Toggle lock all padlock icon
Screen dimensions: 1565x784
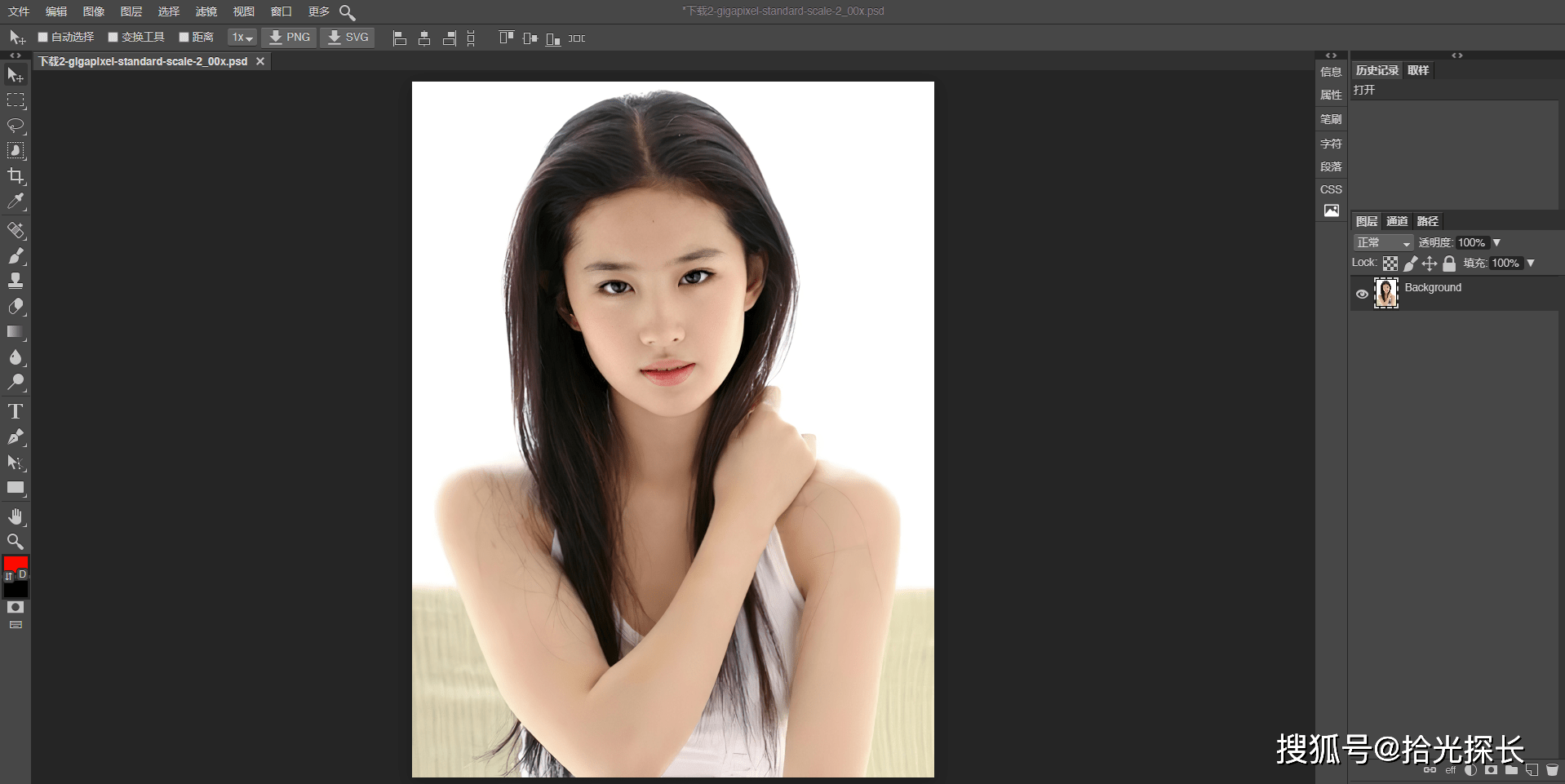point(1449,264)
